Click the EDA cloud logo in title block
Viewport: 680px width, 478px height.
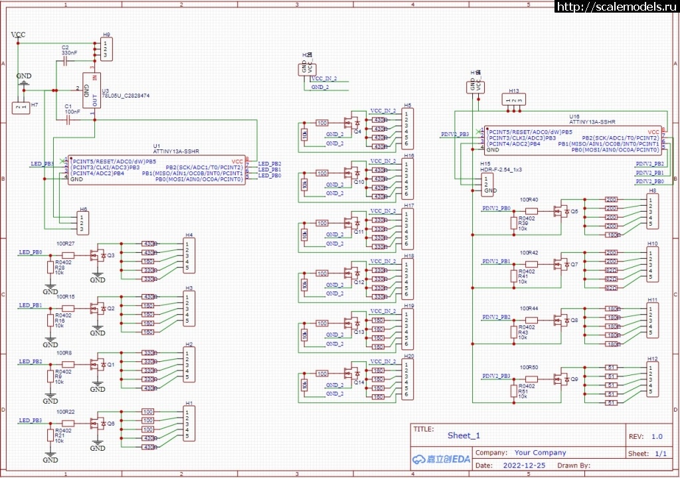click(441, 459)
